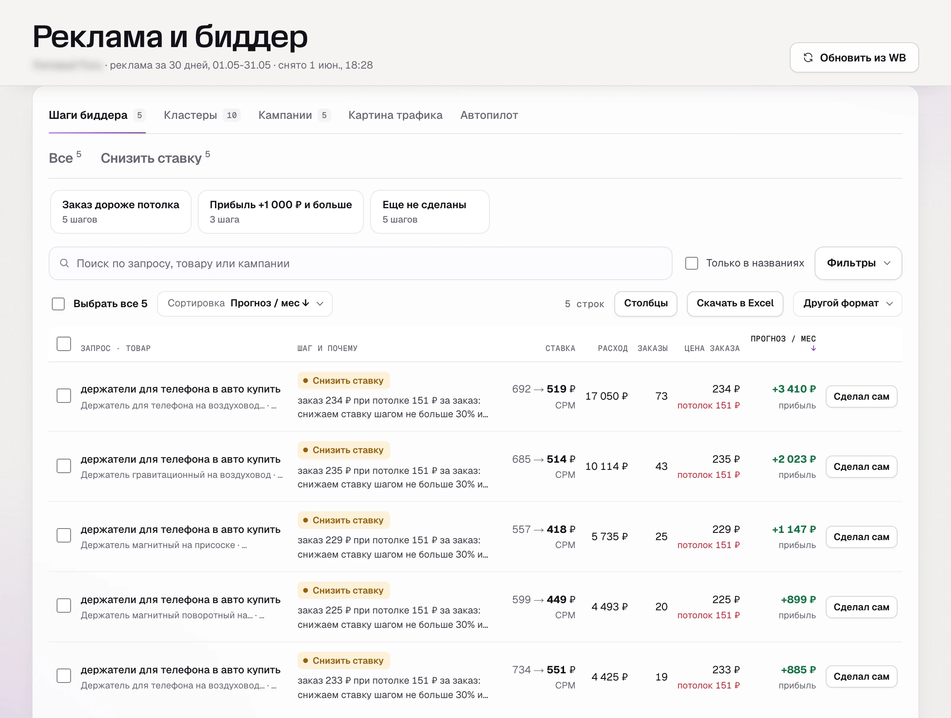951x718 pixels.
Task: Click the magnifier icon in search field
Action: pyautogui.click(x=65, y=263)
